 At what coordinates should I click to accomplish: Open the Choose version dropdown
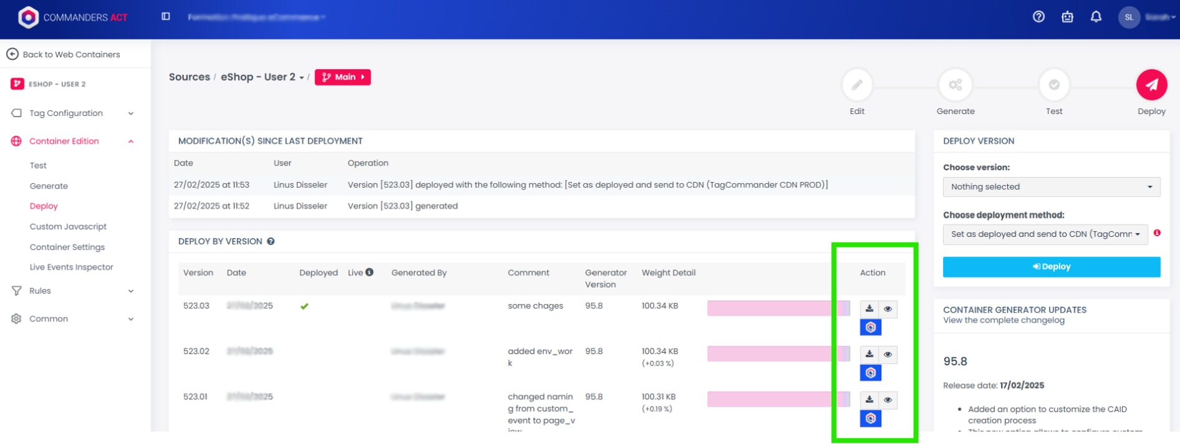click(1051, 187)
